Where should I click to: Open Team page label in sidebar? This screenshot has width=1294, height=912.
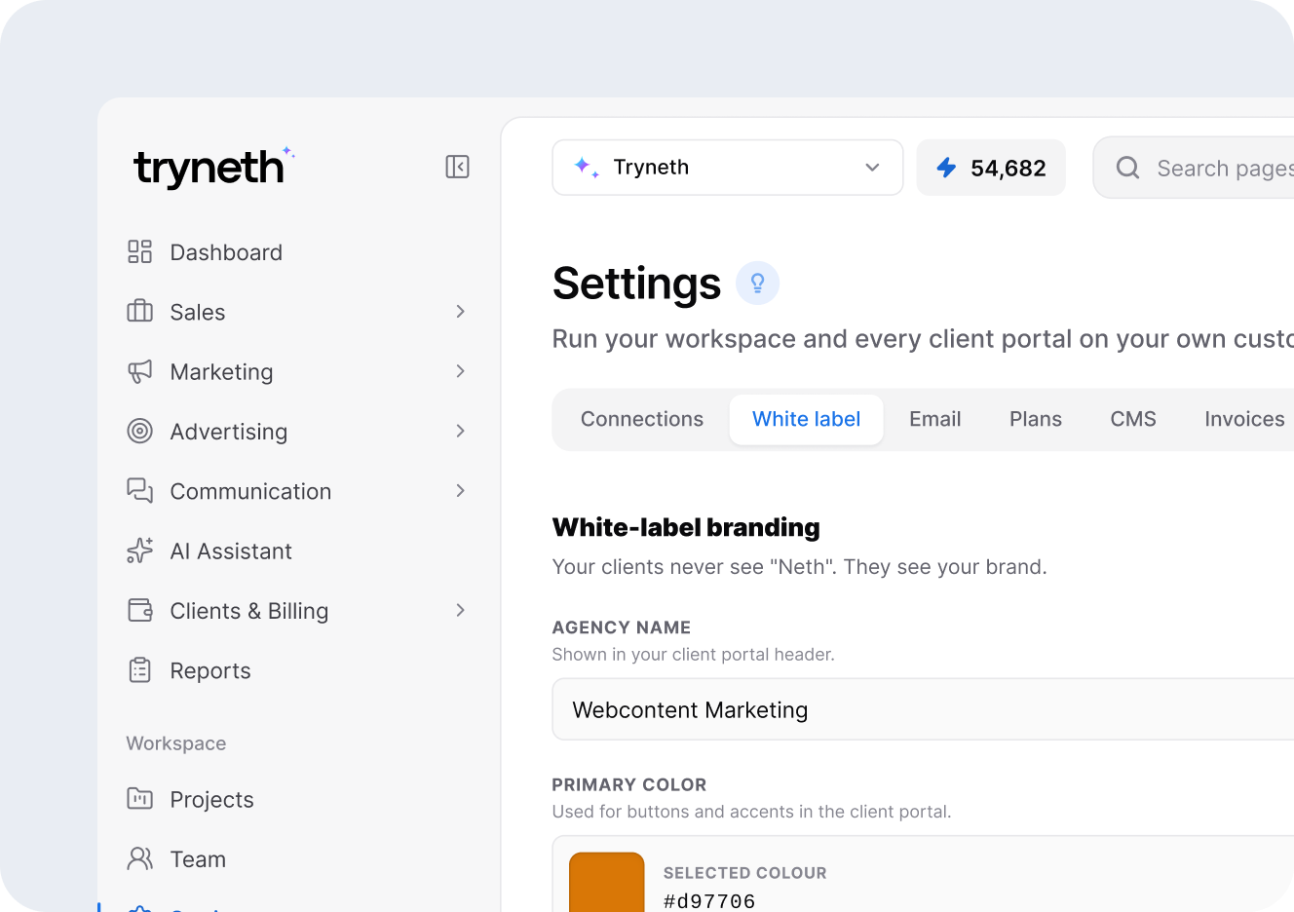point(198,858)
